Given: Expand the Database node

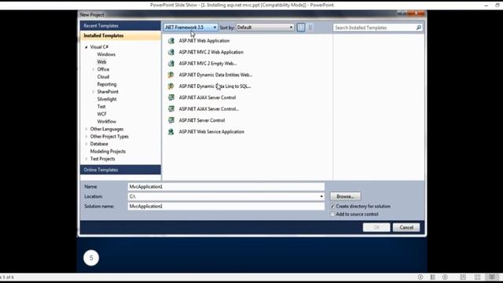Looking at the screenshot, I should coord(86,144).
